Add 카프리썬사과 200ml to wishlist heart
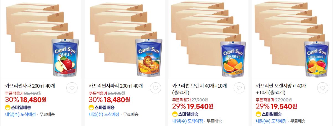Screen dimensions: 333x126 pyautogui.click(x=72, y=88)
